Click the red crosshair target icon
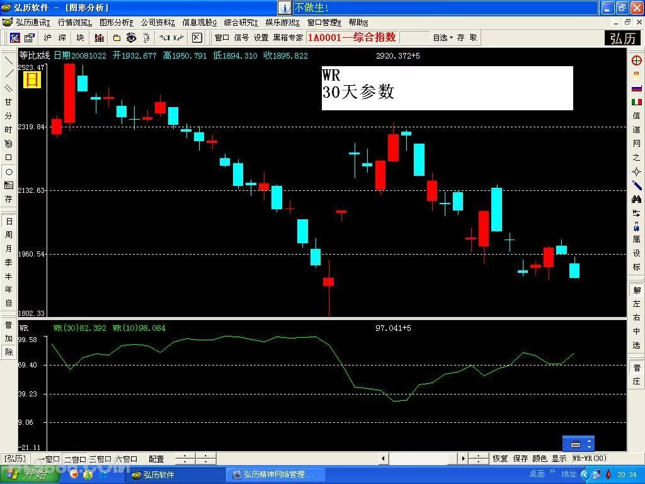Screen dimensions: 645x484 [x=636, y=60]
